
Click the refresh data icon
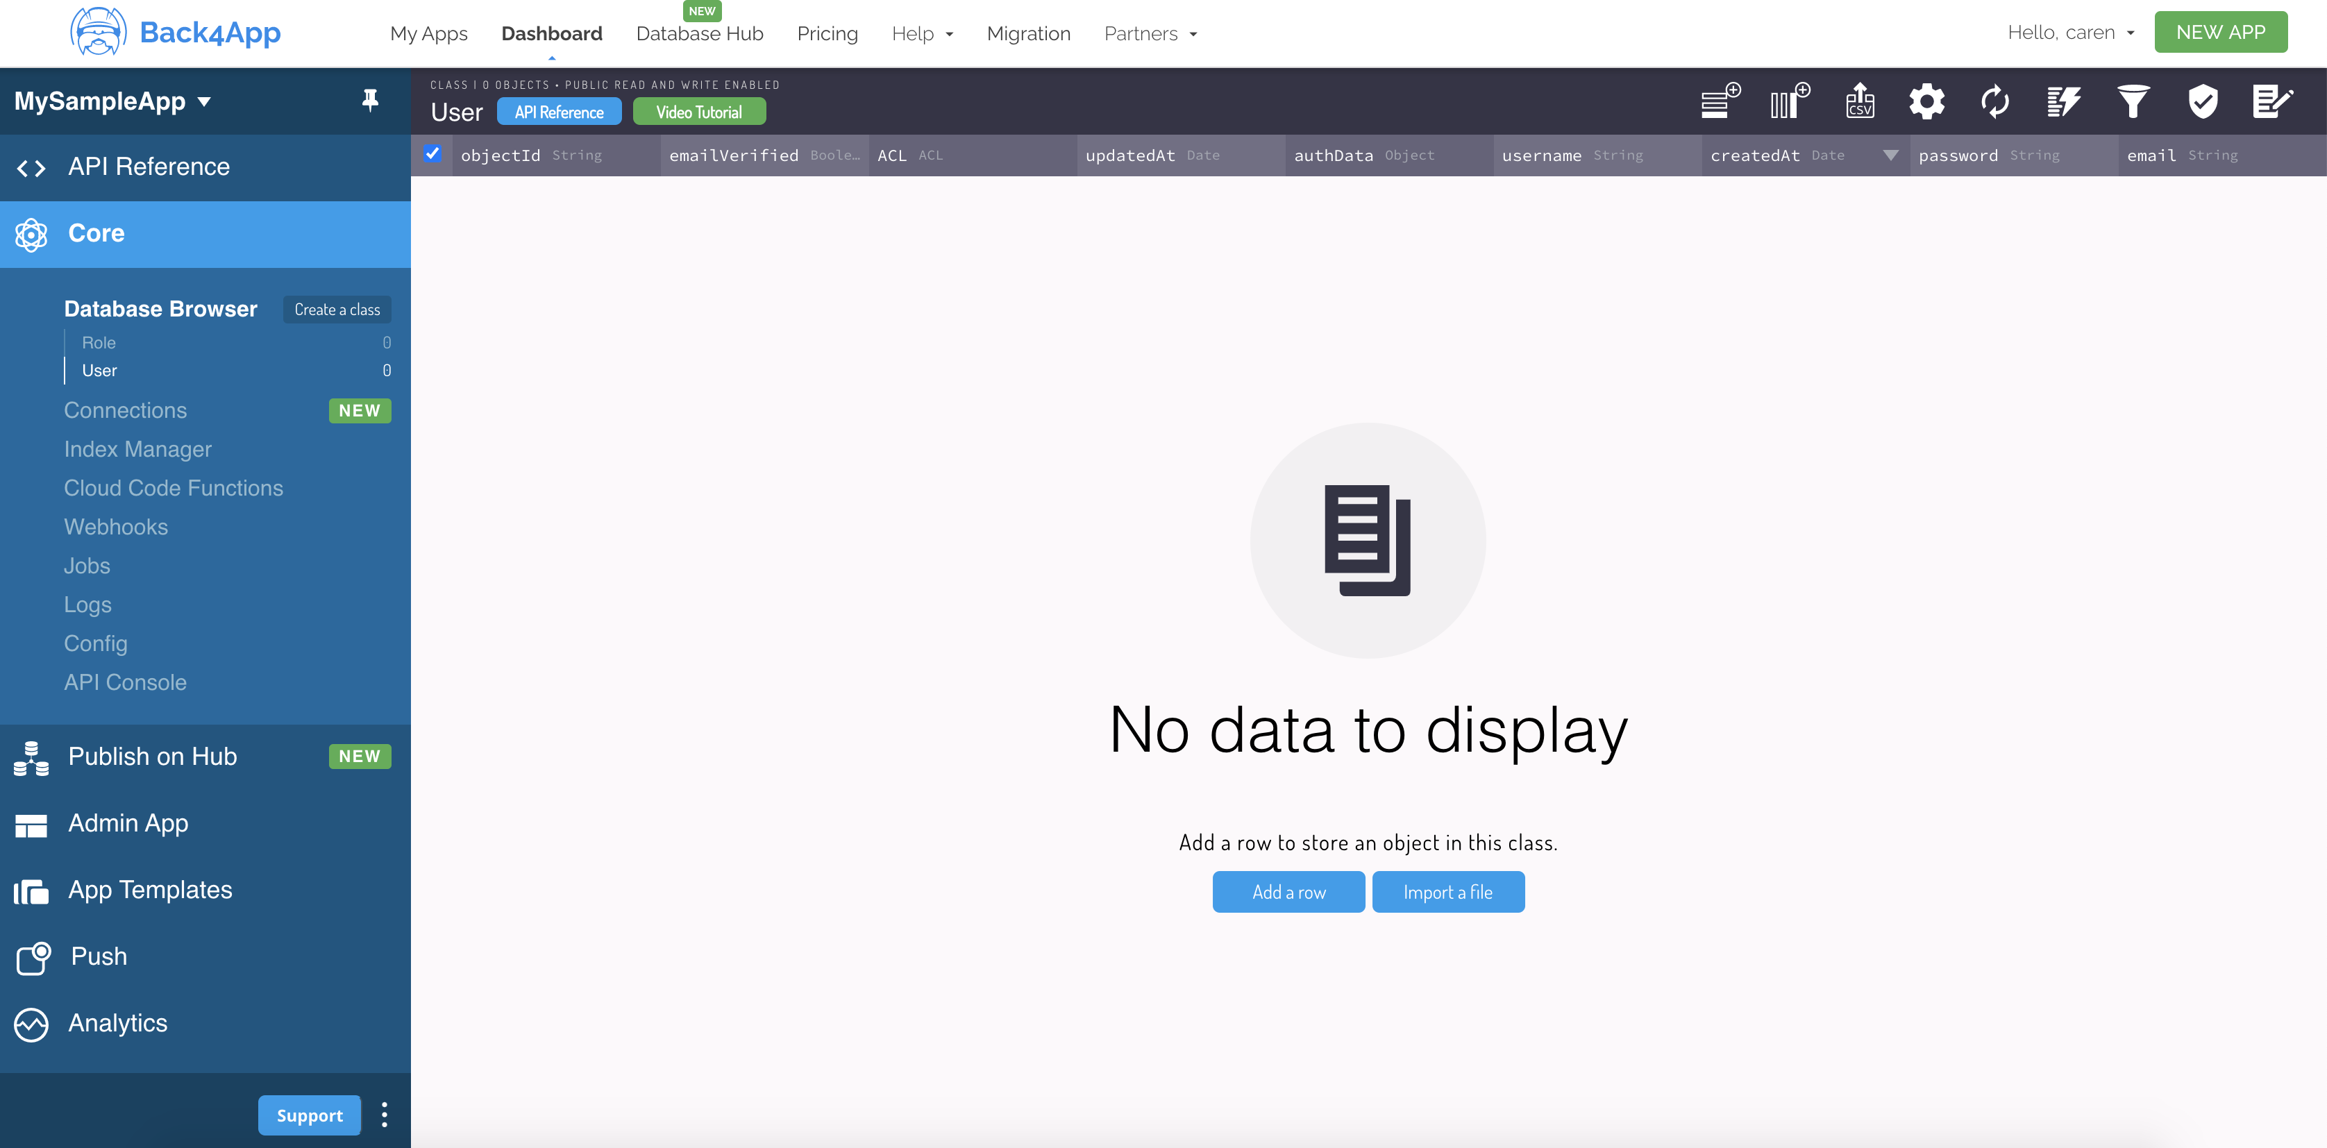1994,101
